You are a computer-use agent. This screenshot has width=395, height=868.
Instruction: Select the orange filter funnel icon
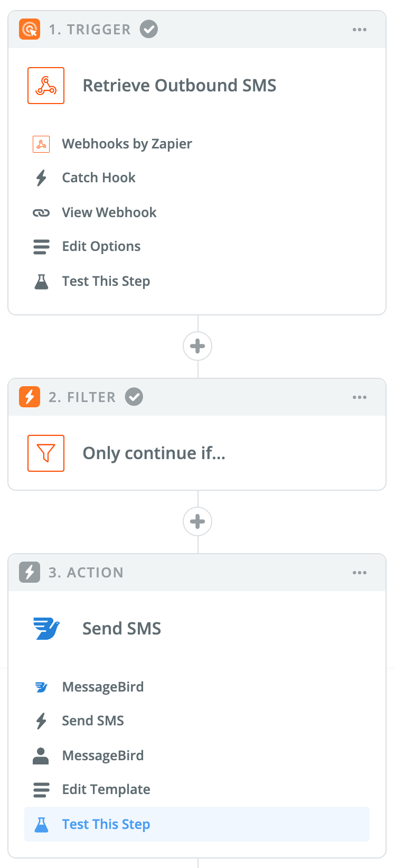coord(46,453)
